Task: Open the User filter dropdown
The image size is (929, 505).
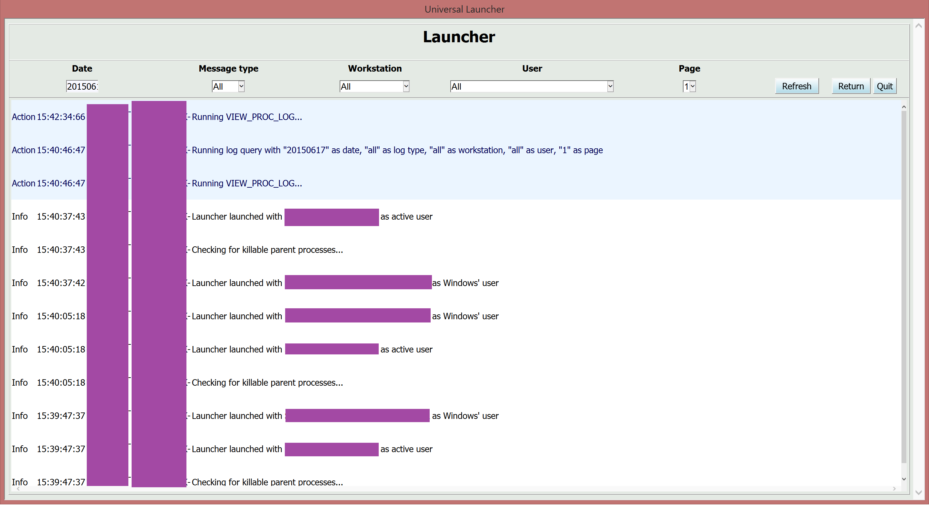Action: 531,86
